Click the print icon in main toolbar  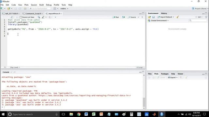[25, 8]
